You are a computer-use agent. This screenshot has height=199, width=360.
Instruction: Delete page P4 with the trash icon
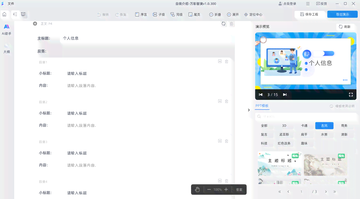pyautogui.click(x=231, y=24)
